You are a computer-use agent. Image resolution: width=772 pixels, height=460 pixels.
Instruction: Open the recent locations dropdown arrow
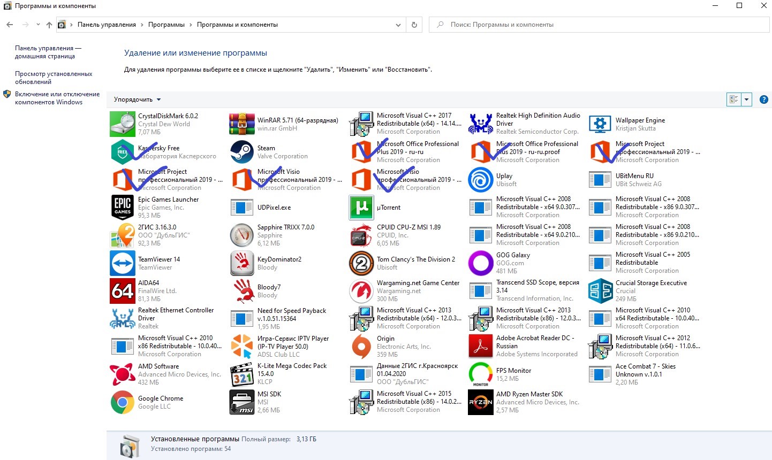(x=38, y=25)
